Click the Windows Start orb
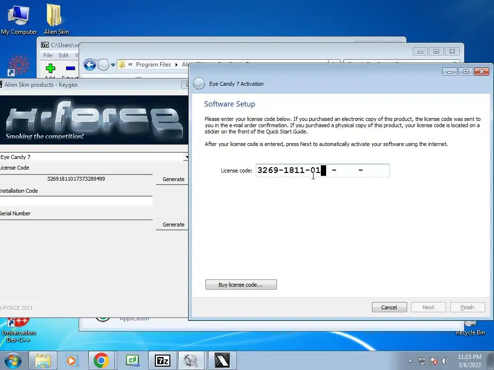The width and height of the screenshot is (494, 370). point(13,360)
